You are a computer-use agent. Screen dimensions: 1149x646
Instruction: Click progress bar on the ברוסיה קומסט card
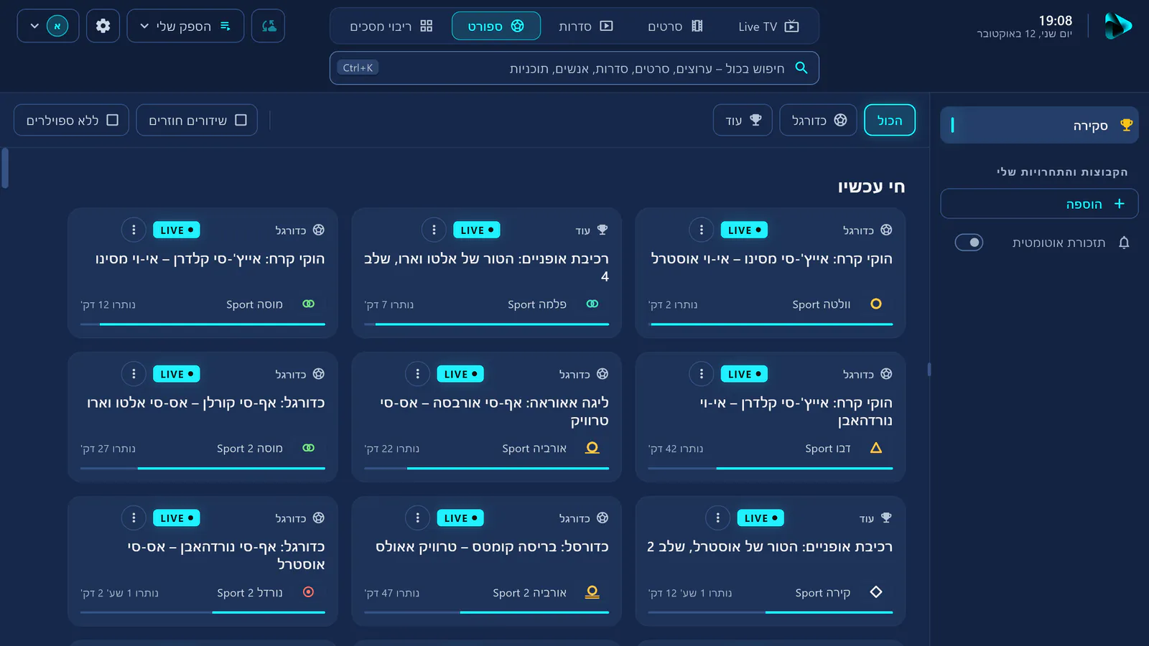486,612
